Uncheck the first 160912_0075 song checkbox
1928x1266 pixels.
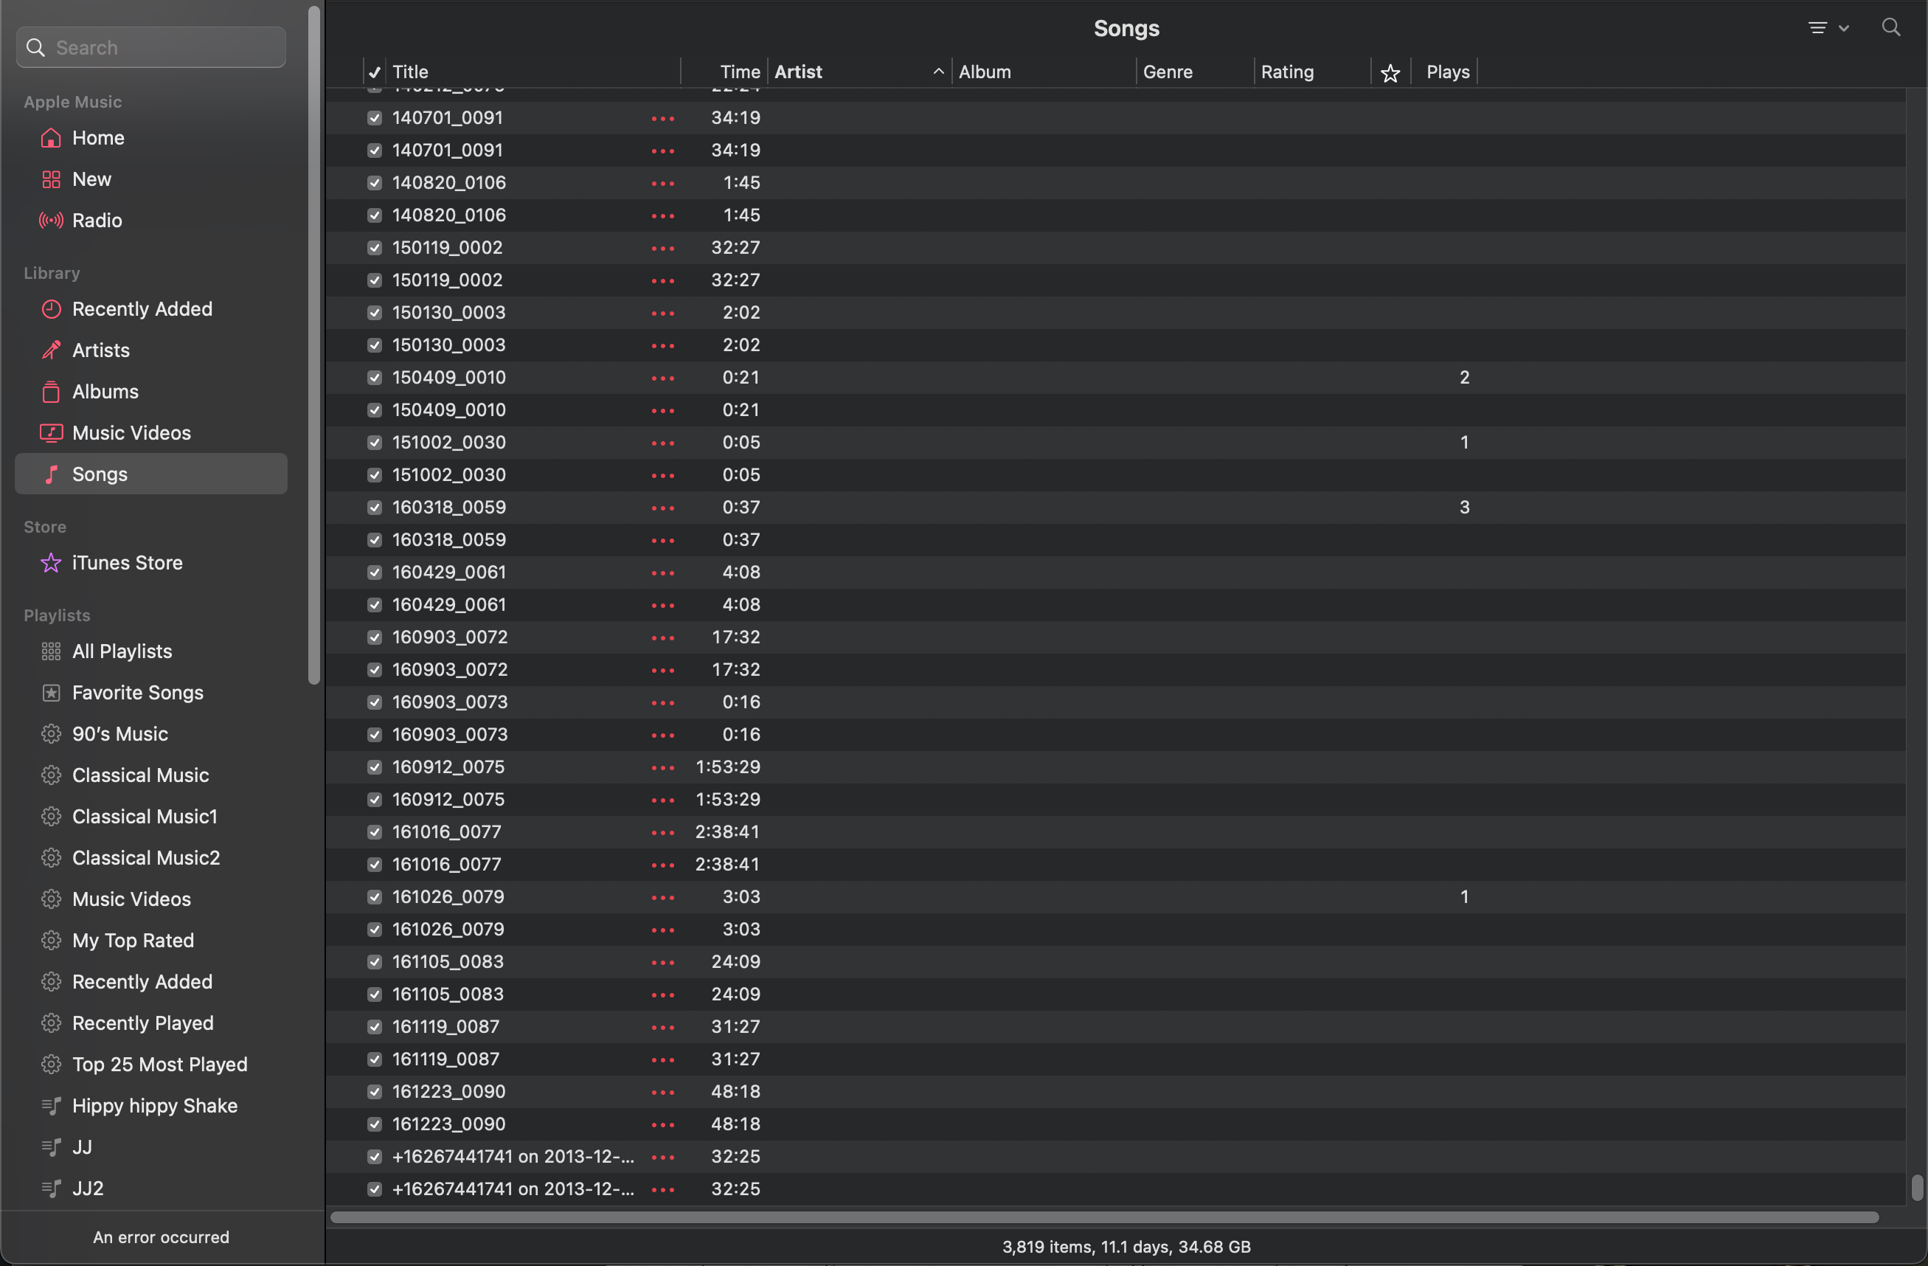pyautogui.click(x=374, y=767)
